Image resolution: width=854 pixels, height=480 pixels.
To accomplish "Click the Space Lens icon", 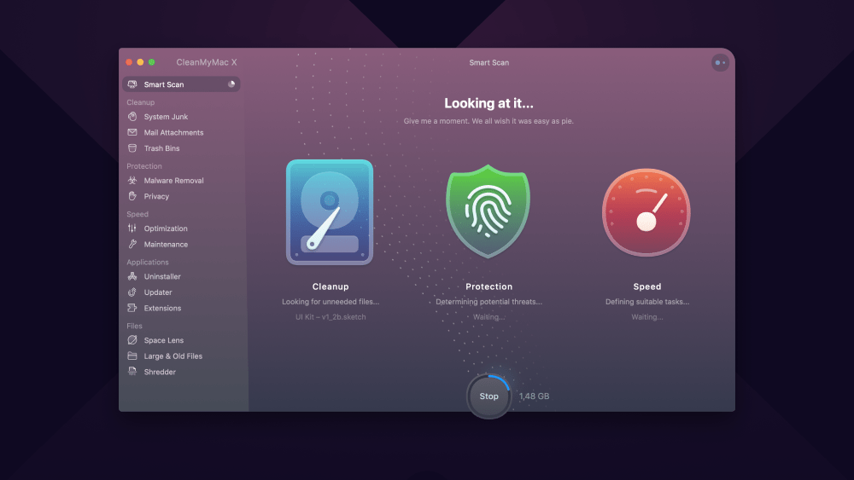I will tap(132, 340).
